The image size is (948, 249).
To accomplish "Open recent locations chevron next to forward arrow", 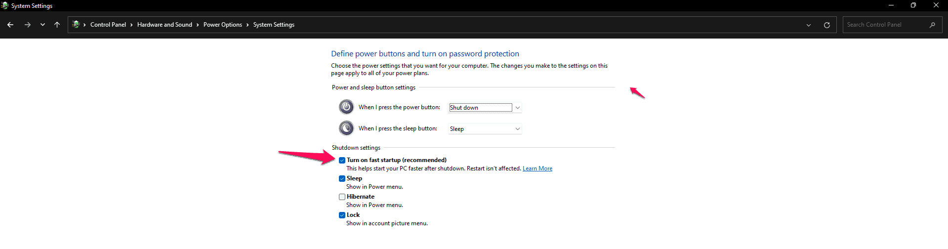I will click(x=43, y=25).
